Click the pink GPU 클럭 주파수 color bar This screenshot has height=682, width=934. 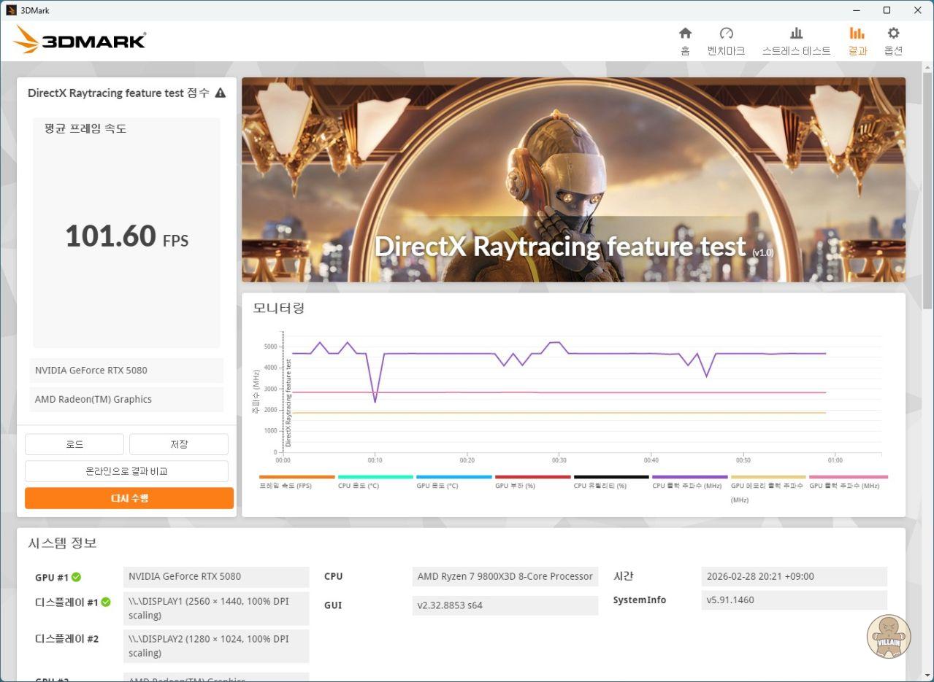(848, 477)
